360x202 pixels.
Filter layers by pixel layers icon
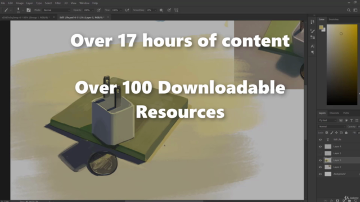coord(341,120)
